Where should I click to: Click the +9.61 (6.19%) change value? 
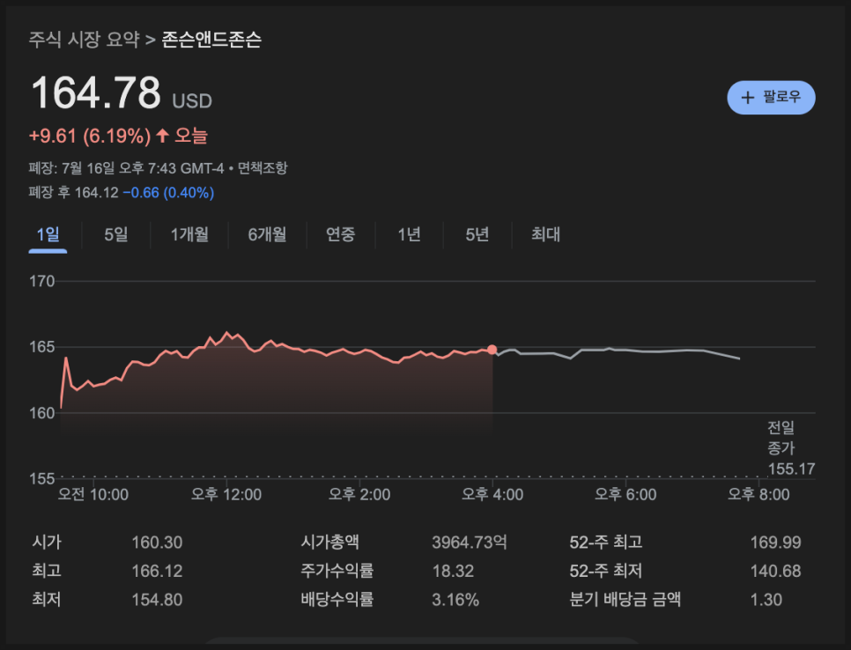[x=90, y=136]
